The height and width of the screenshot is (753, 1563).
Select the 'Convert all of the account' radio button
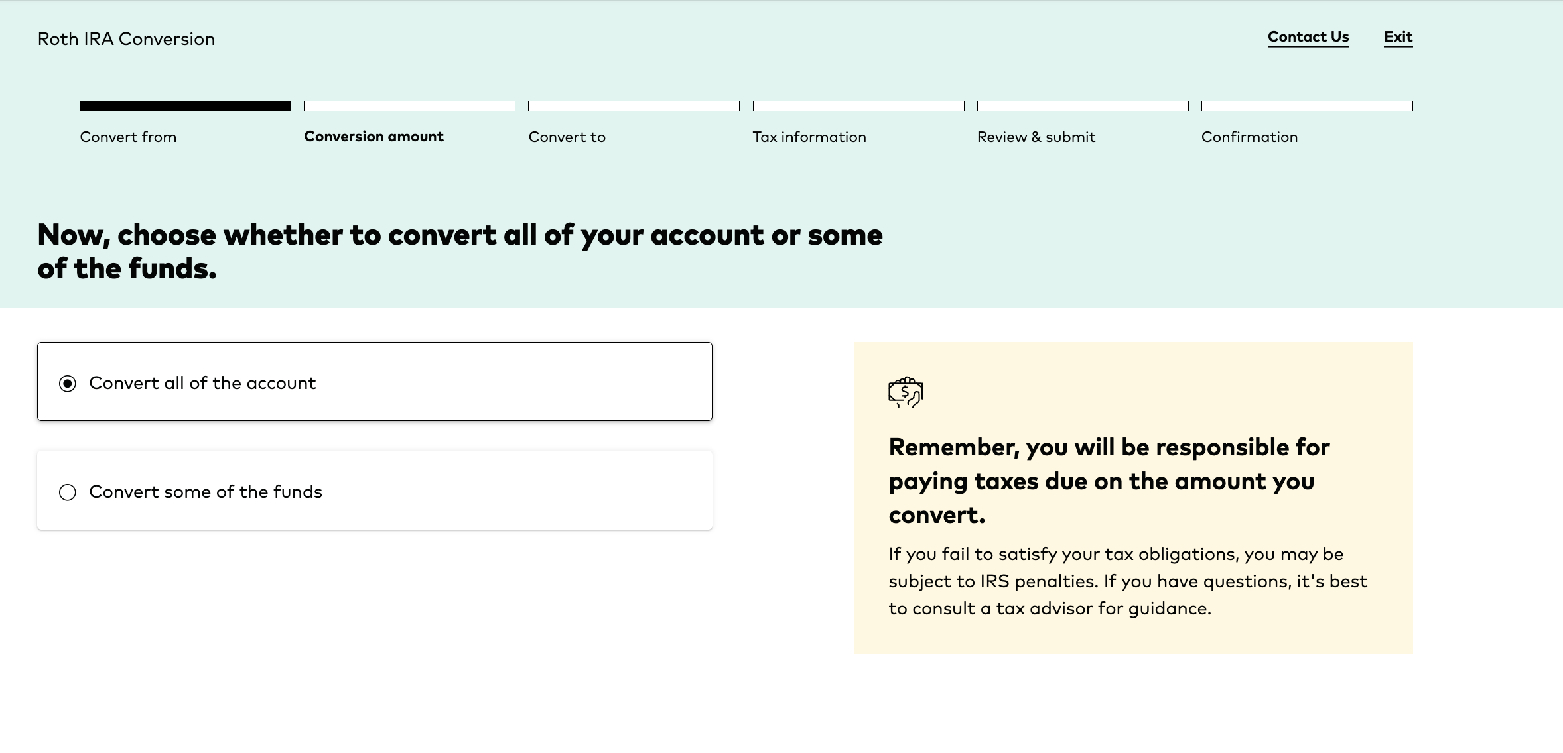(68, 384)
